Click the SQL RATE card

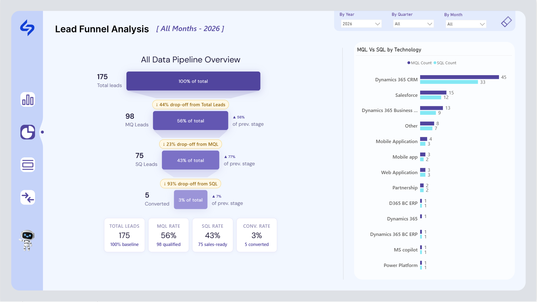pos(212,235)
